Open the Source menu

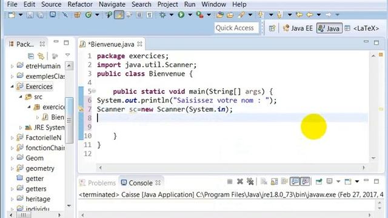(51, 4)
